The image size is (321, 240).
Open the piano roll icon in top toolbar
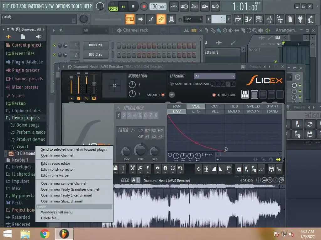pyautogui.click(x=249, y=19)
